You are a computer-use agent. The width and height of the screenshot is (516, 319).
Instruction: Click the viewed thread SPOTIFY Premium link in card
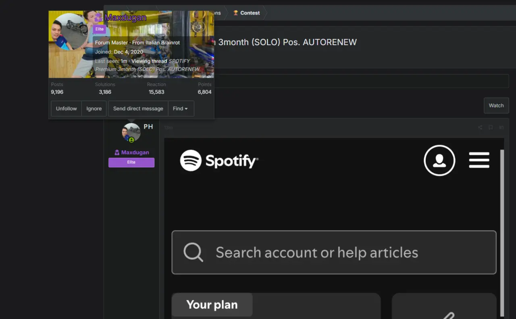pos(148,65)
